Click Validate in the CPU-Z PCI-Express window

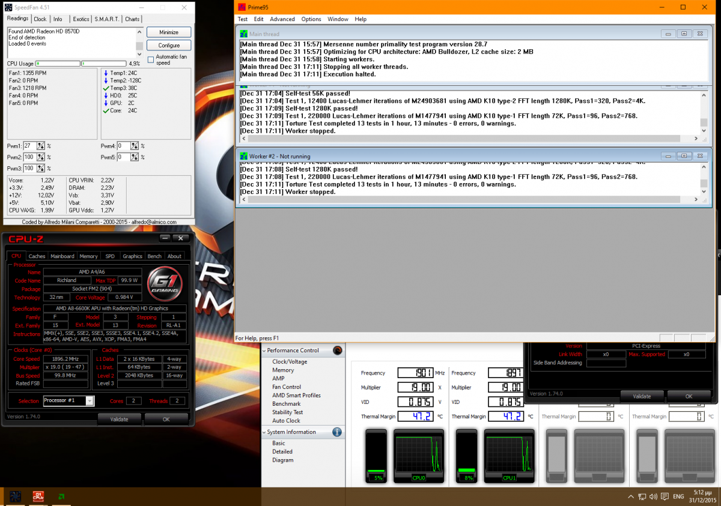tap(642, 396)
